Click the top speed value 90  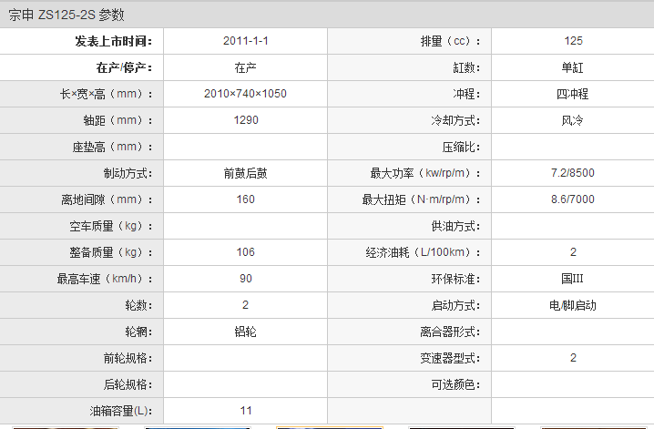point(246,279)
